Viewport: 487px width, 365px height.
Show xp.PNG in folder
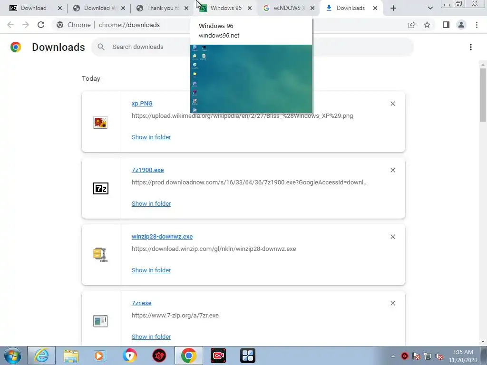point(151,137)
